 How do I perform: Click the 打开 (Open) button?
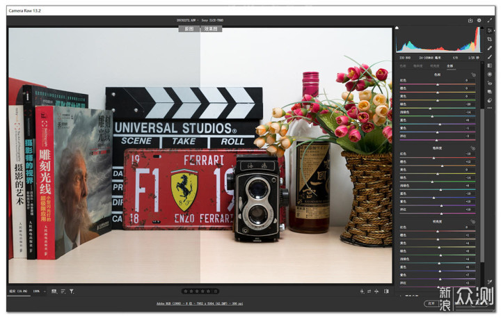[431, 303]
